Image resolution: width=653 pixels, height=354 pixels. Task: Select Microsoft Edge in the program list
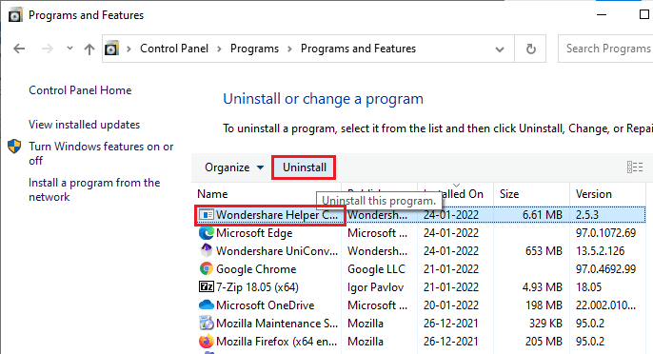pos(254,233)
